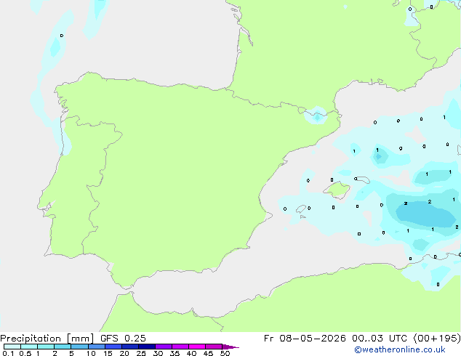The height and width of the screenshot is (356, 461).
Task: Click the legend scale label '0.1'
Action: [8, 353]
